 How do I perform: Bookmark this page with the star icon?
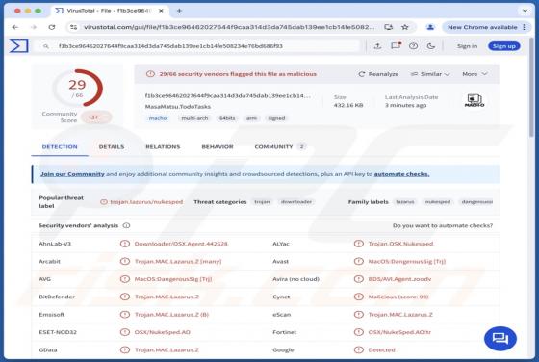click(x=405, y=27)
